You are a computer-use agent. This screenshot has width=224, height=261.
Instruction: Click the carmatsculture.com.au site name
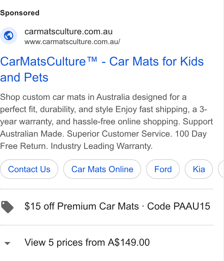click(x=68, y=32)
